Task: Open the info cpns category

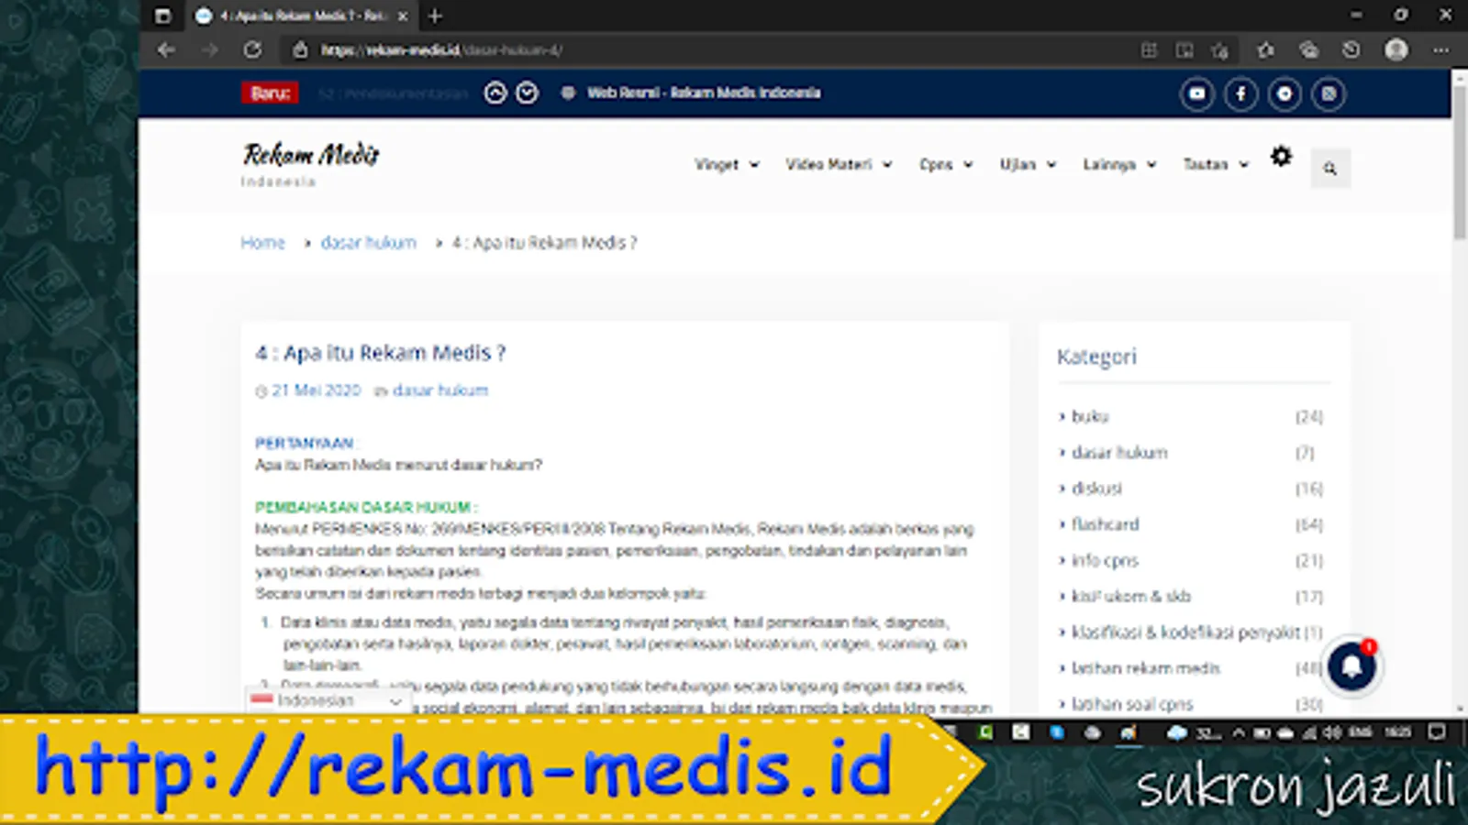Action: click(1105, 560)
